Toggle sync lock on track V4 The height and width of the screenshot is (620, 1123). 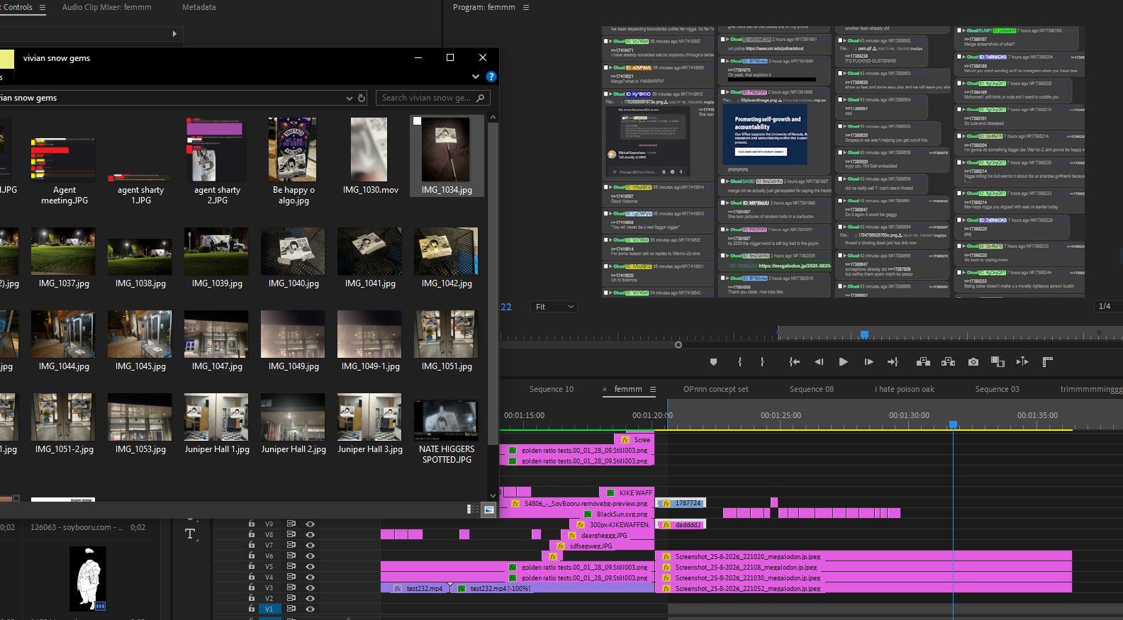coord(291,577)
